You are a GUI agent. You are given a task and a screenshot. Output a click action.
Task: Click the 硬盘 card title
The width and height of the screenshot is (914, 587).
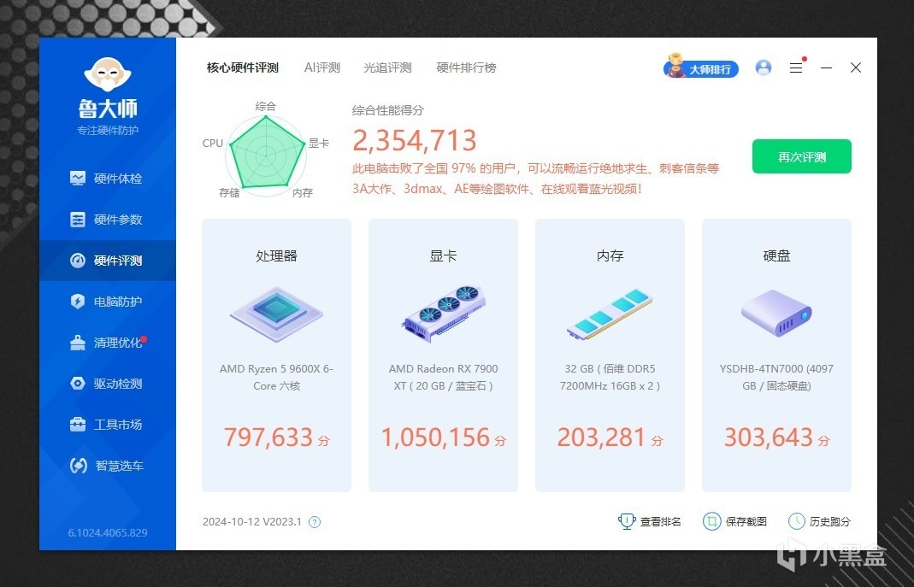776,255
